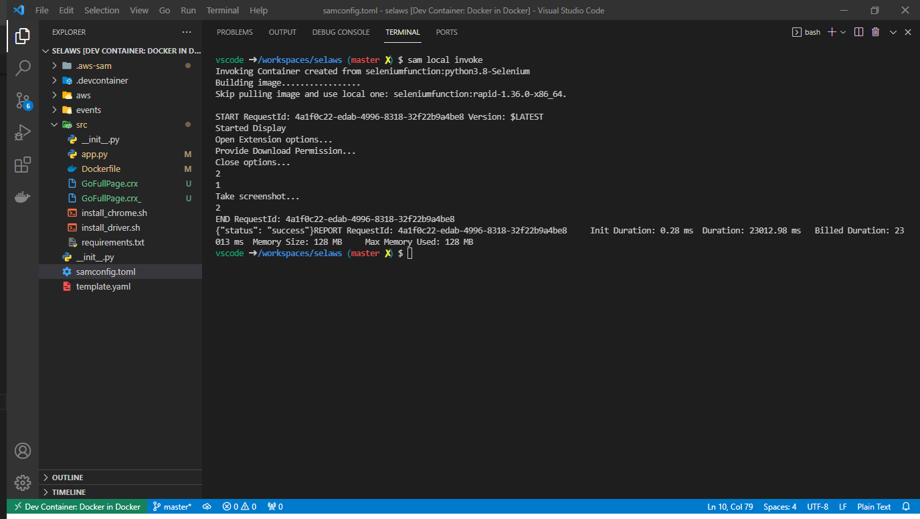920x519 pixels.
Task: Open notifications via the bell icon
Action: 907,506
